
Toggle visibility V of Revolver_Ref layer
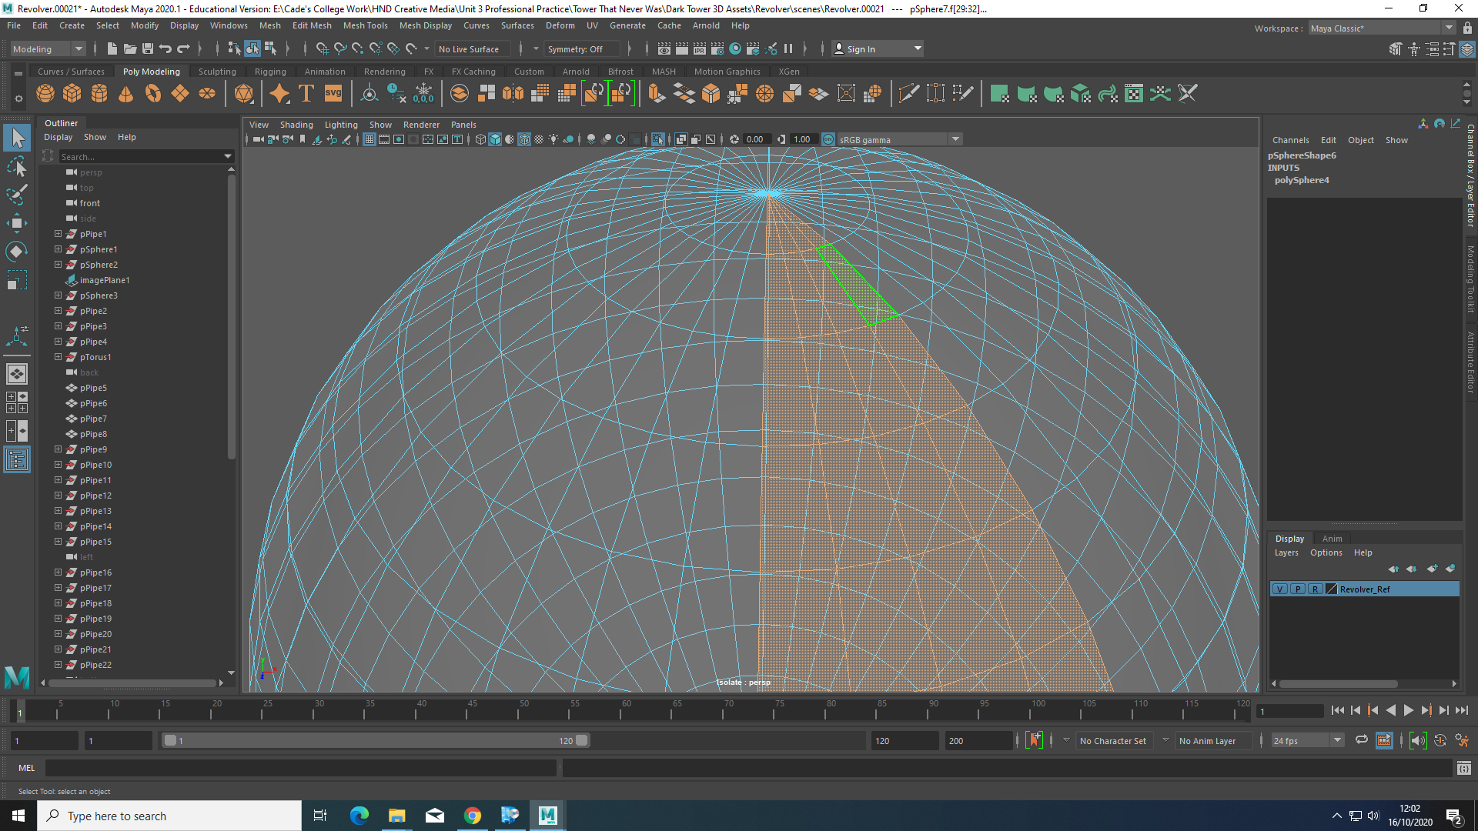coord(1279,589)
